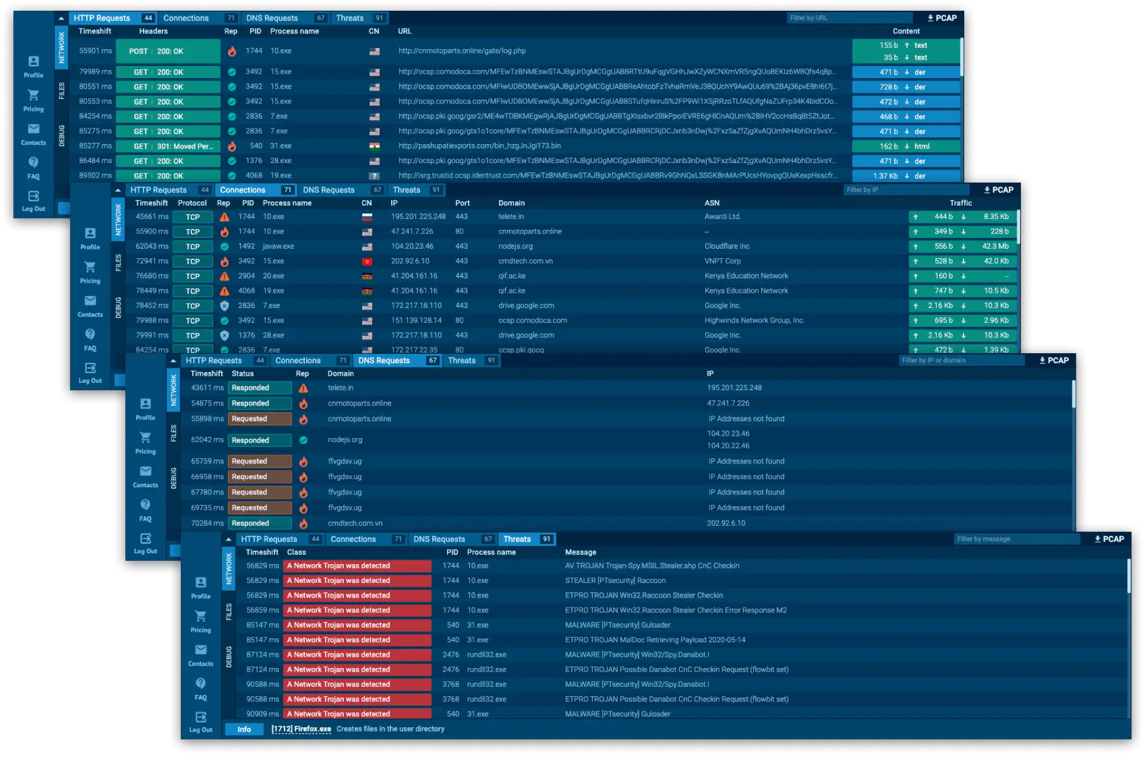
Task: Click Log Out icon in the Threats panel sidebar
Action: click(x=200, y=717)
